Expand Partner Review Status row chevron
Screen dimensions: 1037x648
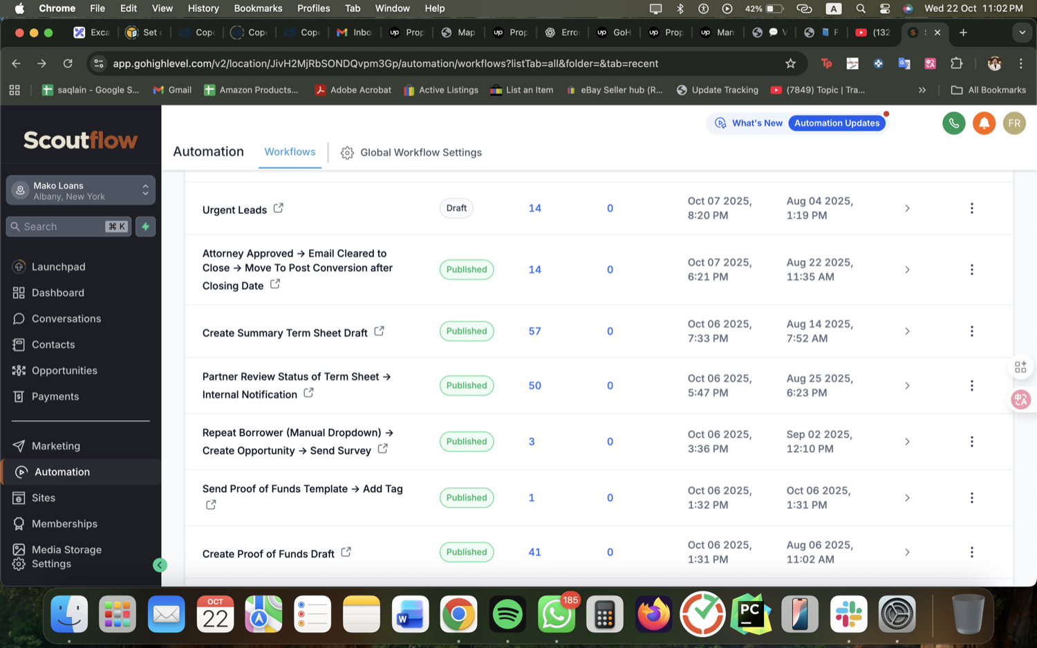click(907, 386)
